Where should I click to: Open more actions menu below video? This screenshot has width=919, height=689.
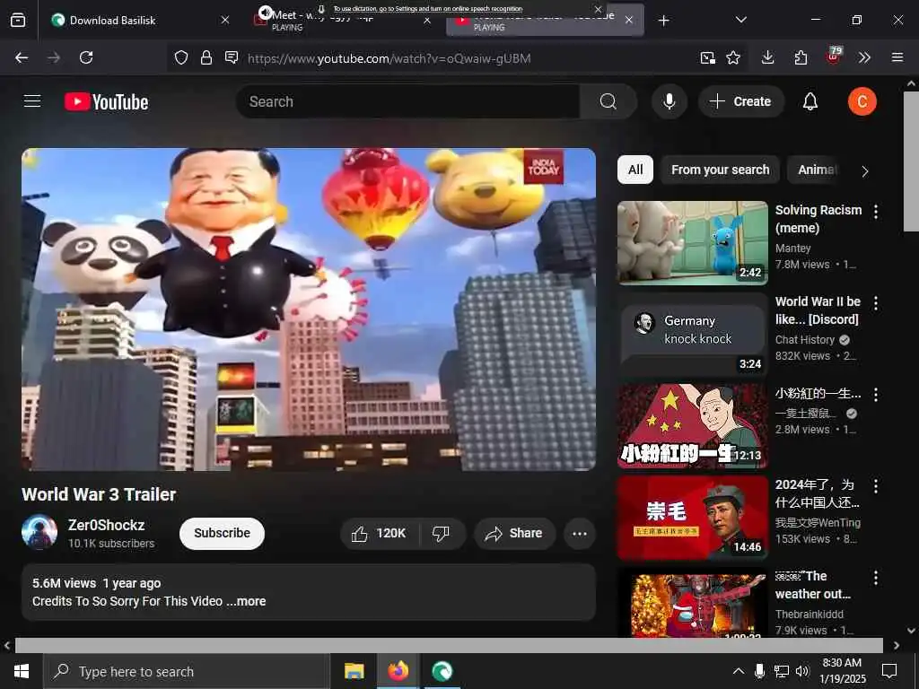pyautogui.click(x=579, y=533)
